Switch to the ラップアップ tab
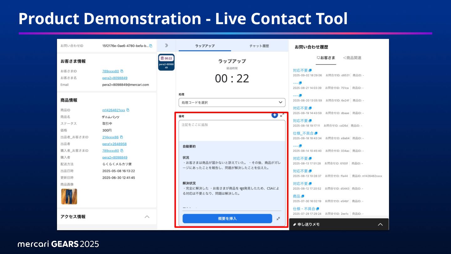451x254 pixels. tap(205, 46)
